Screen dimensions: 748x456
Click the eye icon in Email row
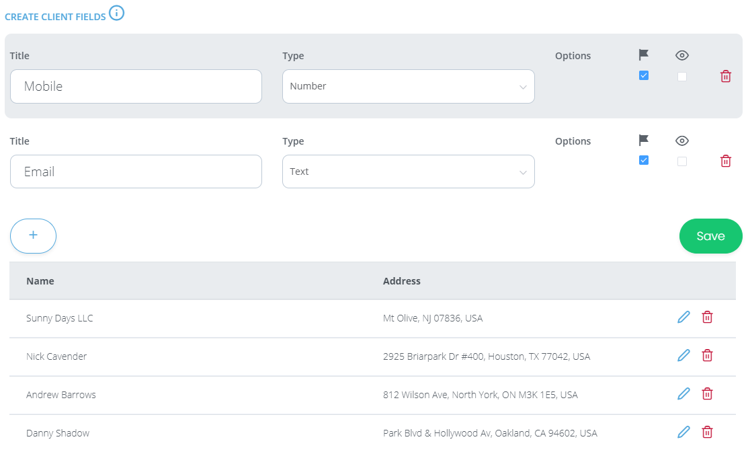(682, 141)
